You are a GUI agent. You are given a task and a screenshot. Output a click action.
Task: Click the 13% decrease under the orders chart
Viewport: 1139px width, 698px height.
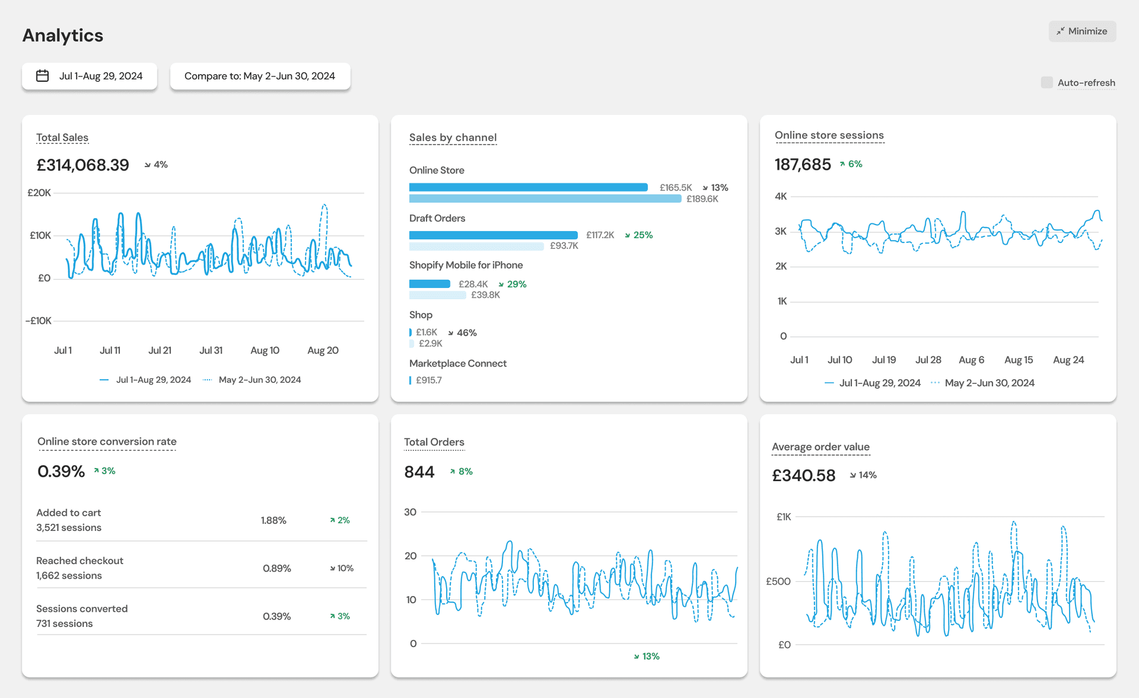click(647, 657)
